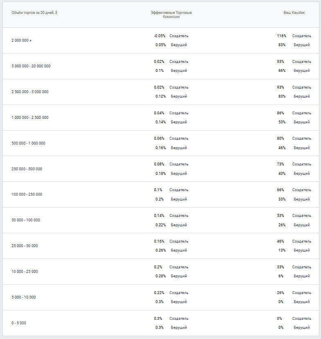The height and width of the screenshot is (339, 321).
Task: Select the '0 - 5 000' volume tier
Action: pyautogui.click(x=19, y=323)
